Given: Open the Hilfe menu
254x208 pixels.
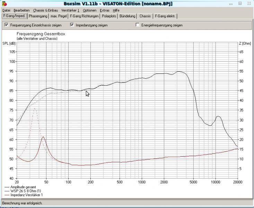Looking at the screenshot, I should pyautogui.click(x=116, y=10).
